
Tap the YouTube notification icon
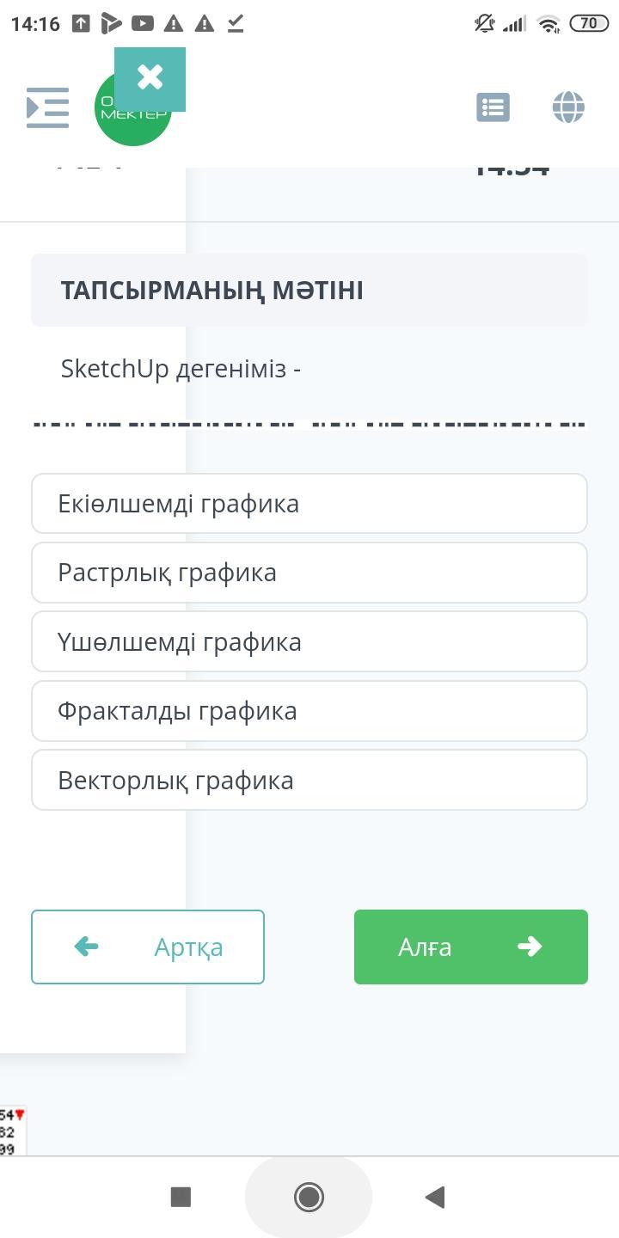[143, 24]
